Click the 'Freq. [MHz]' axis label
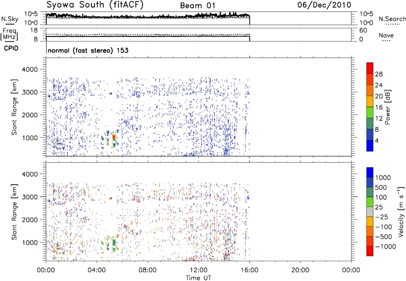The image size is (406, 281). (x=10, y=34)
